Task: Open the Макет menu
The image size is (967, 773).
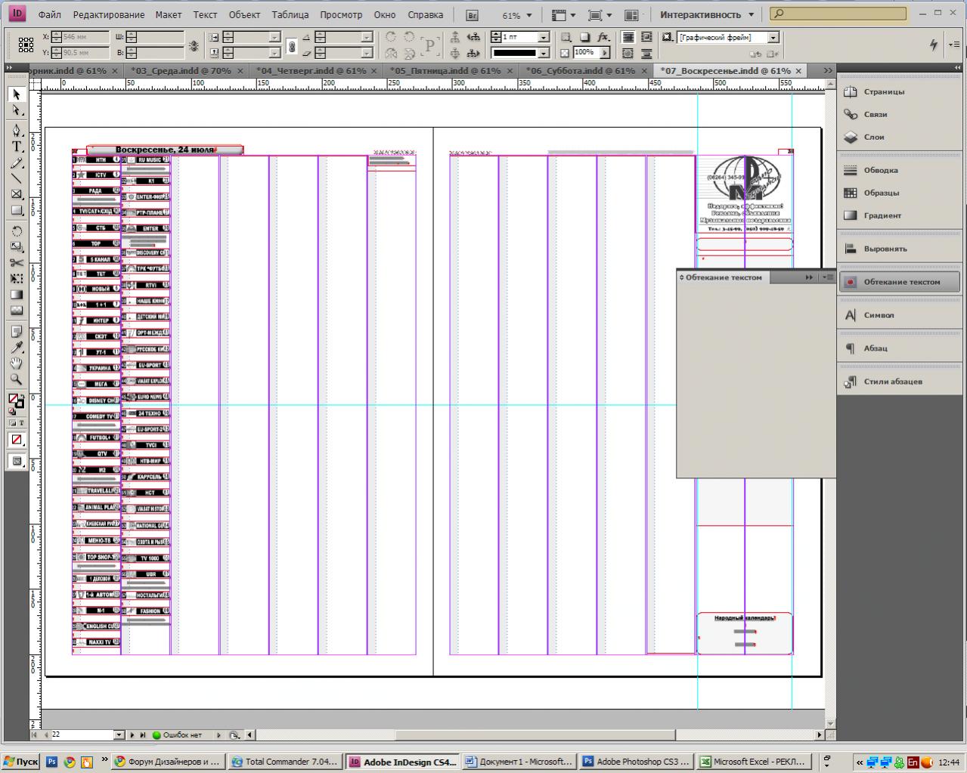Action: (169, 14)
